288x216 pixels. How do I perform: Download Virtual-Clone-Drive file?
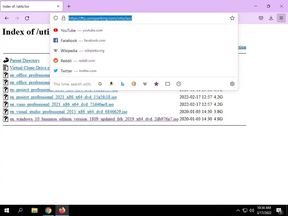[30, 68]
